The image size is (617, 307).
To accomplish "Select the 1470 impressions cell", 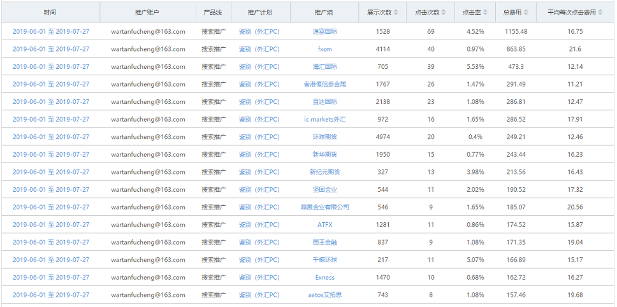I will pyautogui.click(x=382, y=277).
